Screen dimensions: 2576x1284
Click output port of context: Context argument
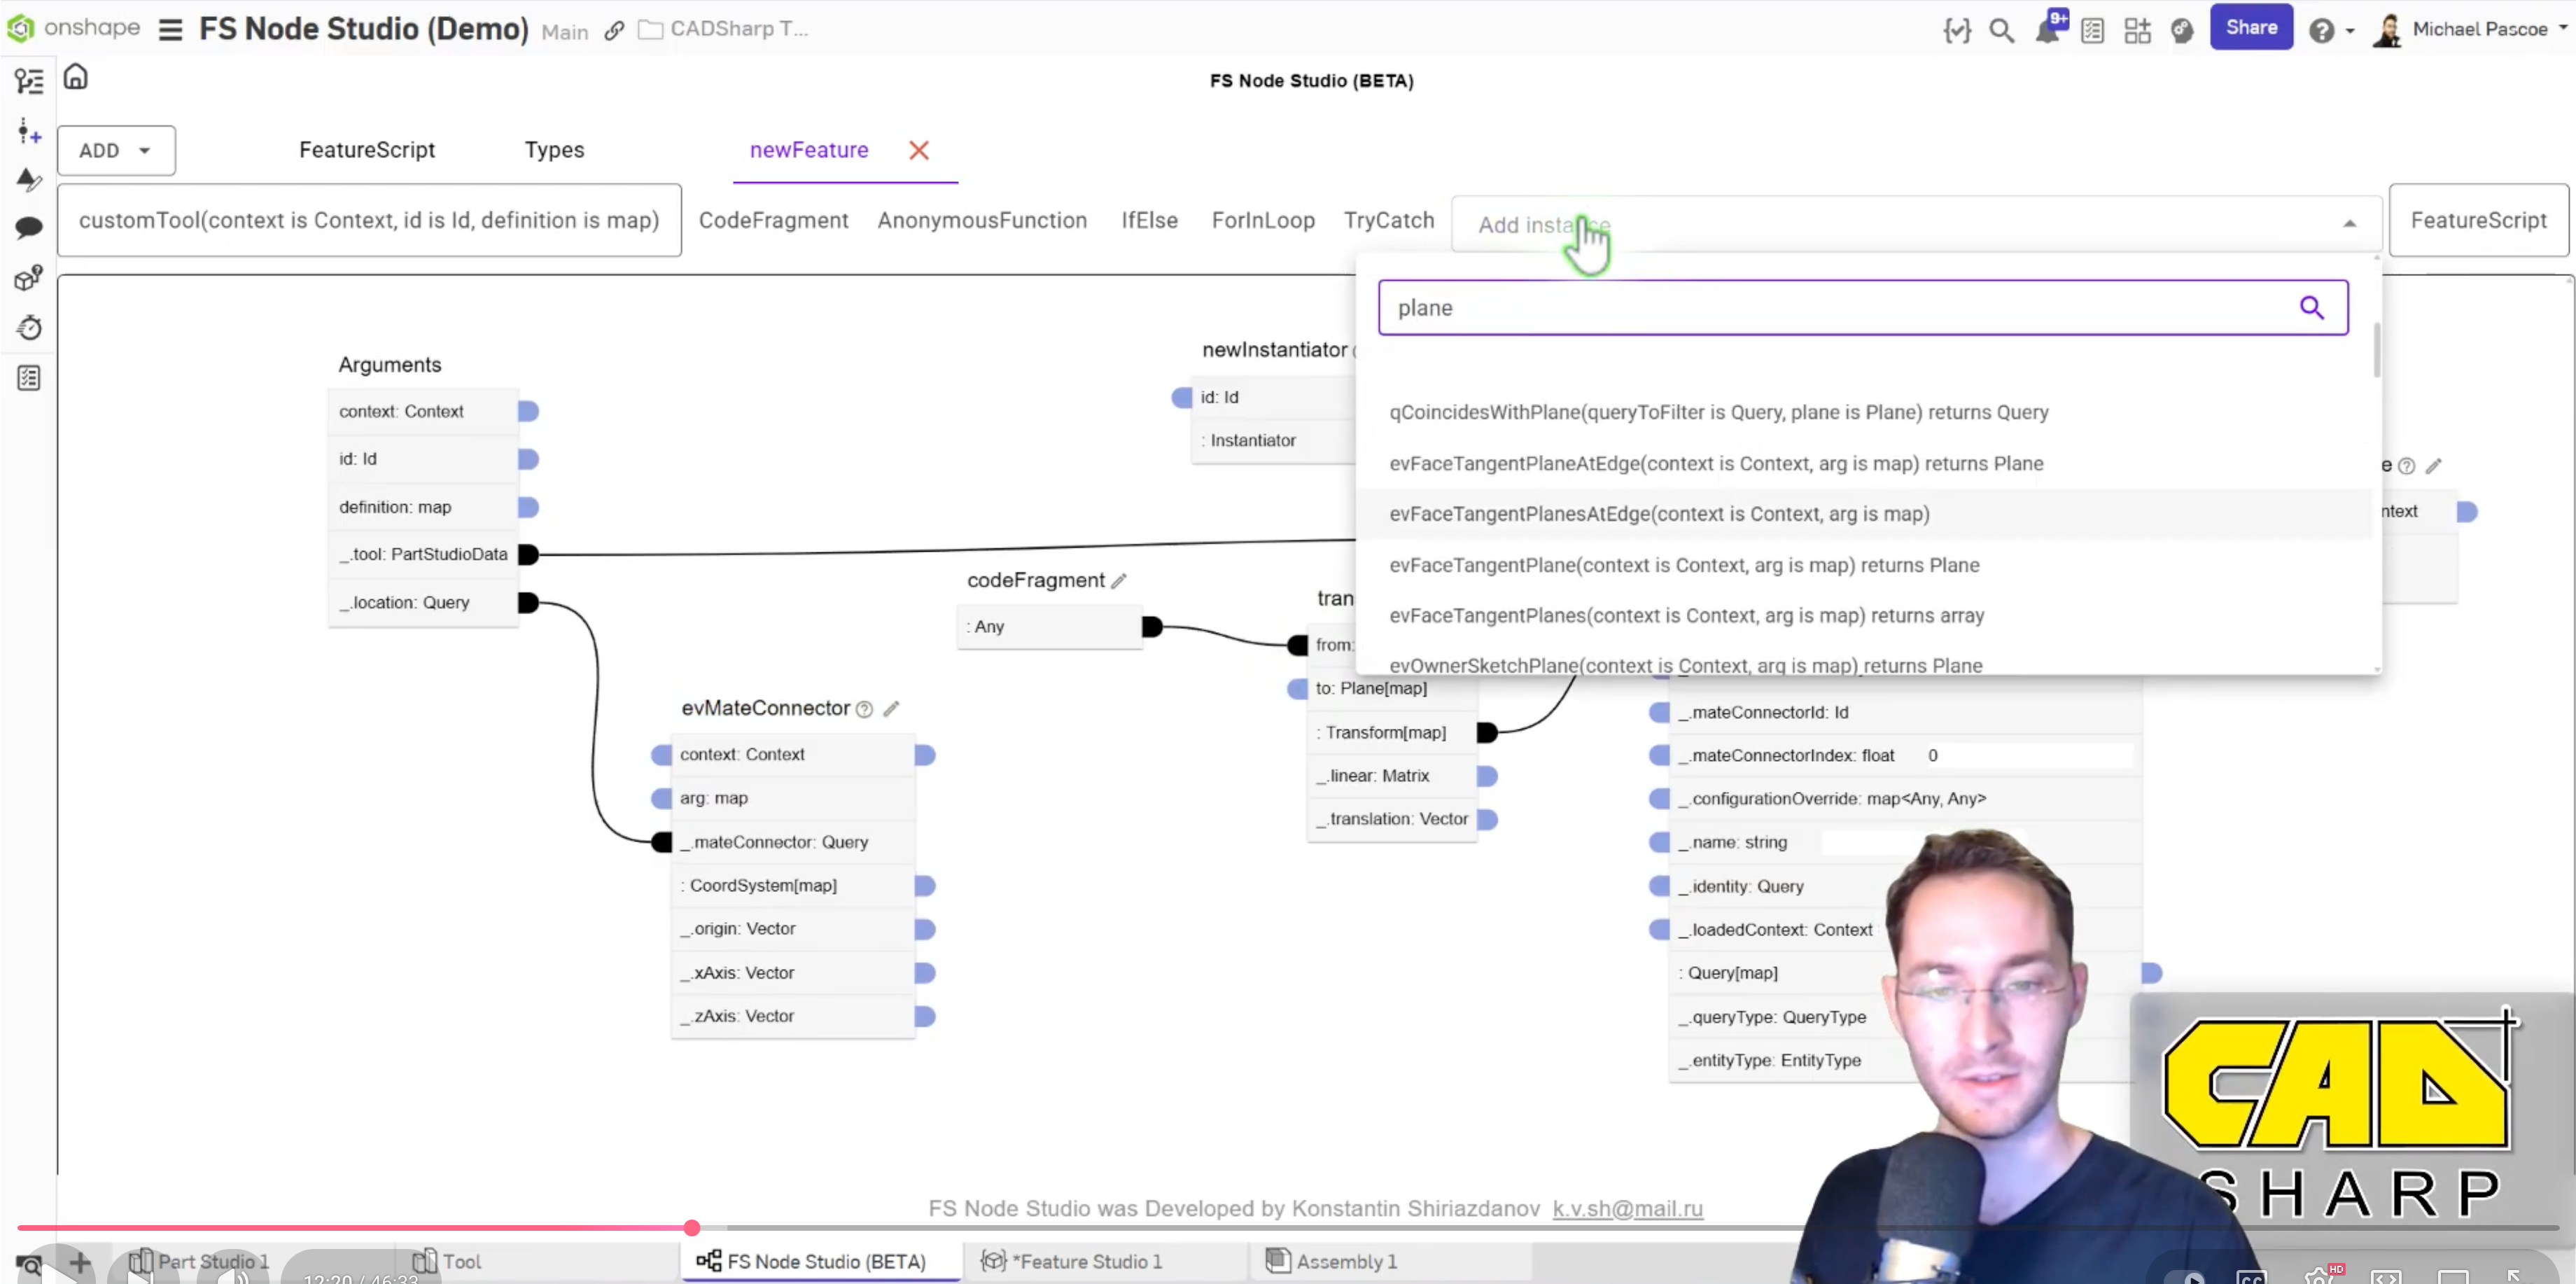coord(528,411)
